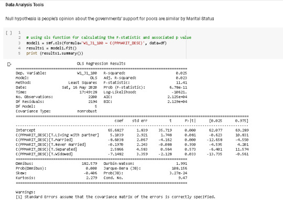Image resolution: width=283 pixels, height=200 pixels.
Task: Click the 'Never married' row label
Action: tap(51, 144)
